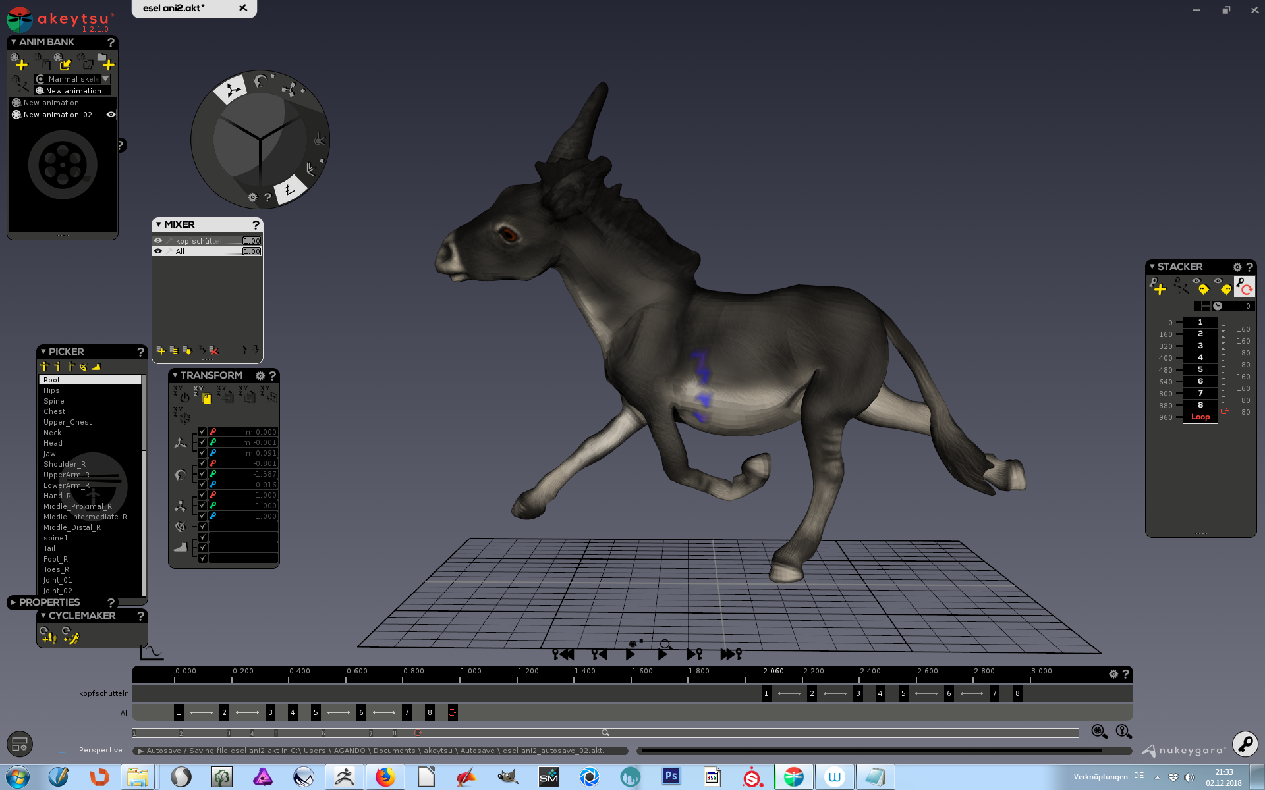Click the add new animation icon in Anim Bank

tap(18, 63)
